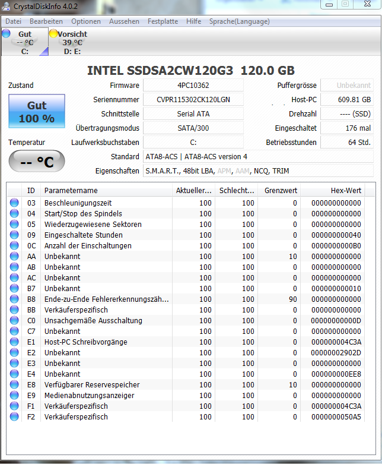The image size is (382, 464).
Task: Open the Optionen menu
Action: (x=86, y=21)
